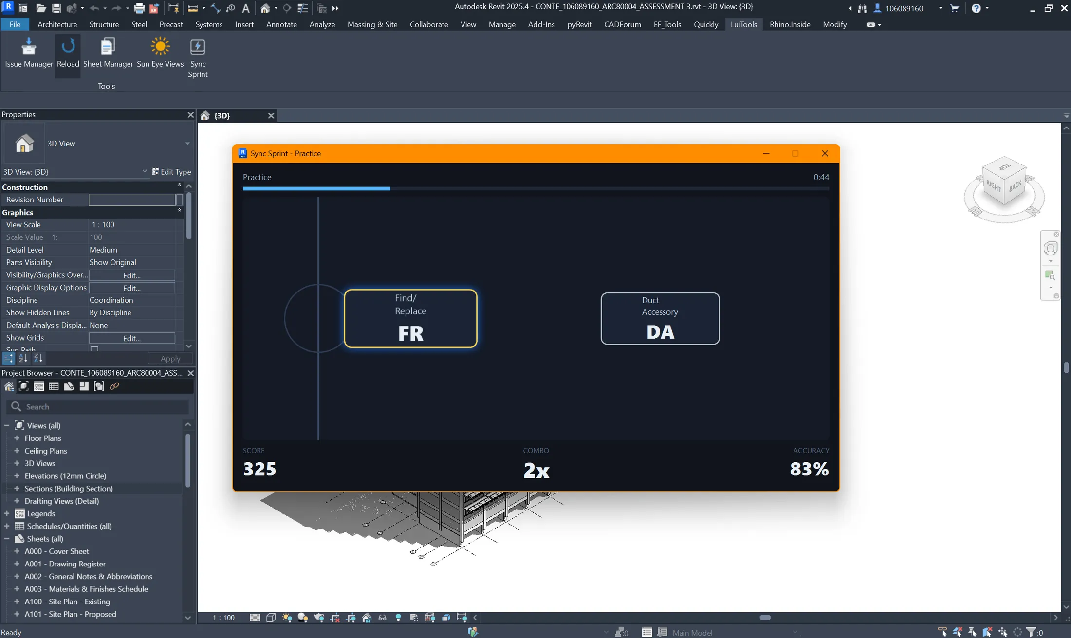Switch to the Annotate ribbon tab
Viewport: 1071px width, 638px height.
click(281, 24)
